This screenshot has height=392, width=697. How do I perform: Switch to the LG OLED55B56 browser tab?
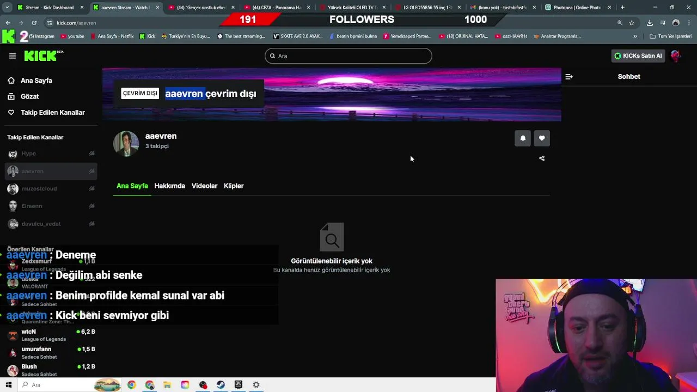[427, 8]
